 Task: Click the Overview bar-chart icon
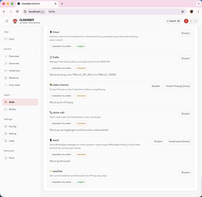point(6,56)
